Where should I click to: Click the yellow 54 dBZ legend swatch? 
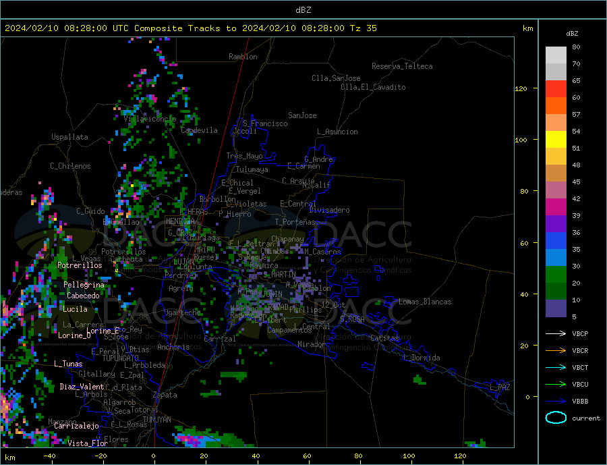(556, 140)
